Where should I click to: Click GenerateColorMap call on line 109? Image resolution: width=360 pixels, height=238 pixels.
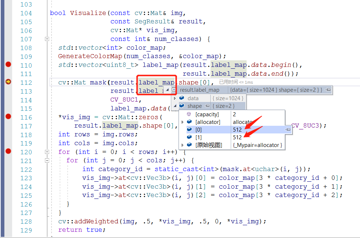click(x=90, y=56)
